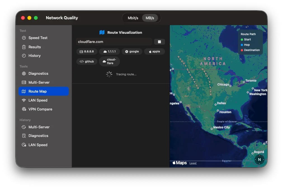Click the History clock icon under Test
283x188 pixels.
pyautogui.click(x=24, y=56)
